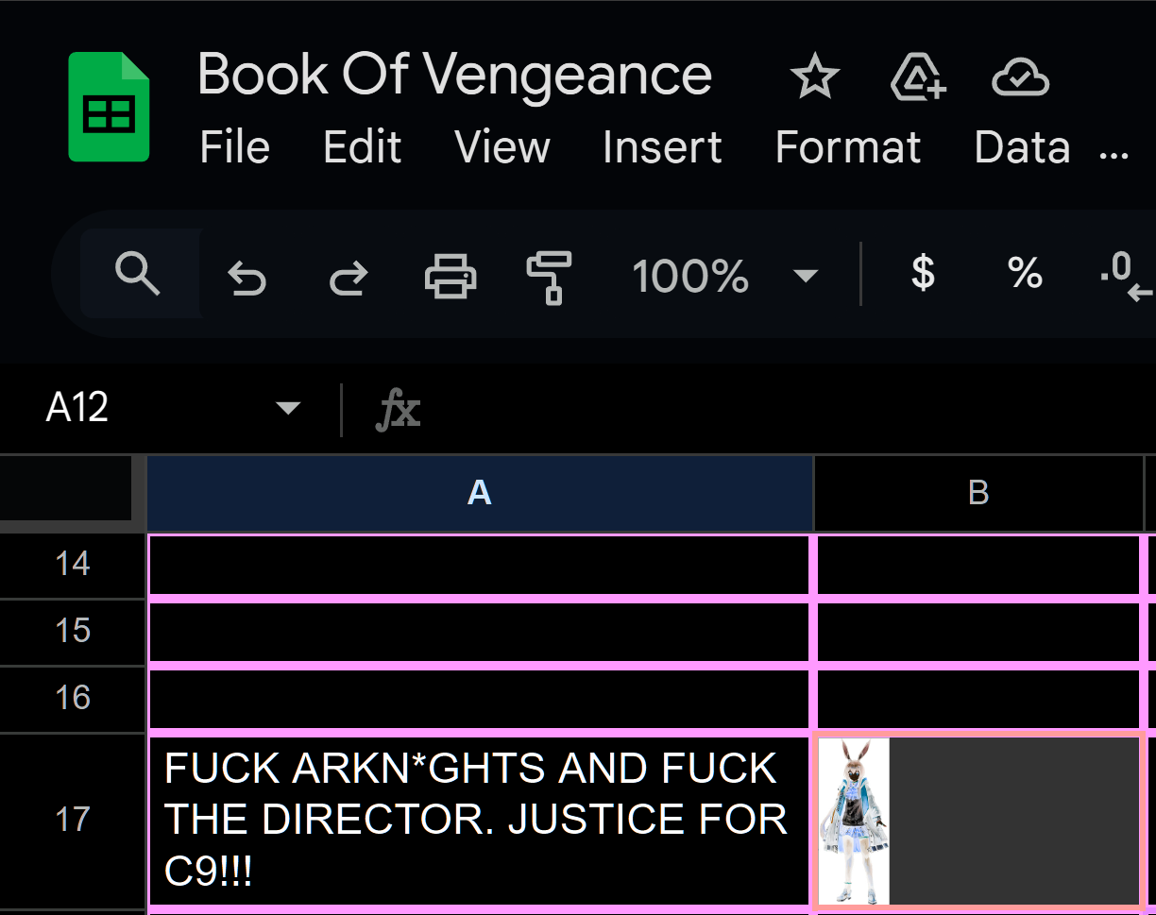Redo the last action

(x=348, y=278)
